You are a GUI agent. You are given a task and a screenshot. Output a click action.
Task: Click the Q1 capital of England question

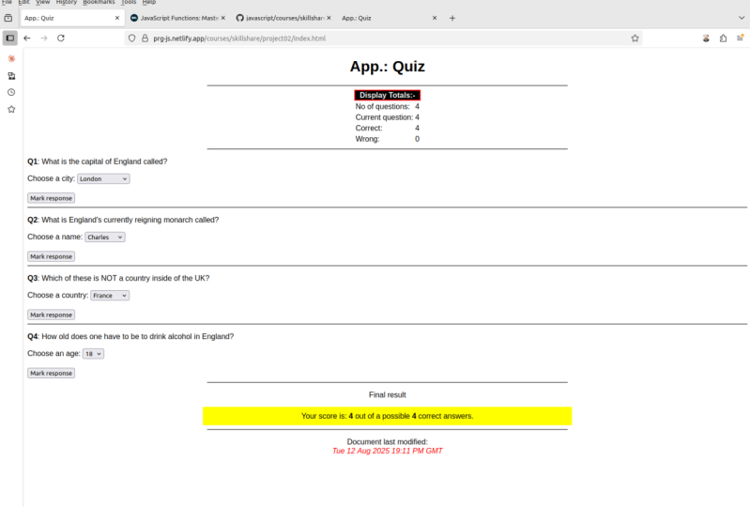97,161
